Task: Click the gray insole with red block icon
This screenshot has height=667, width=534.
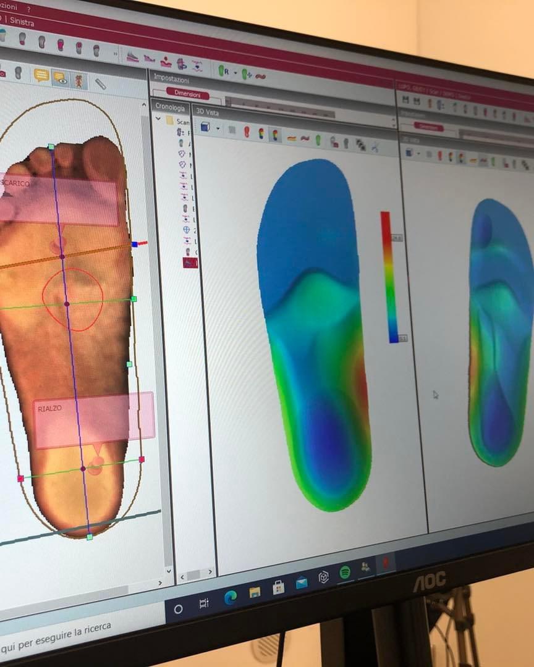Action: (x=334, y=142)
